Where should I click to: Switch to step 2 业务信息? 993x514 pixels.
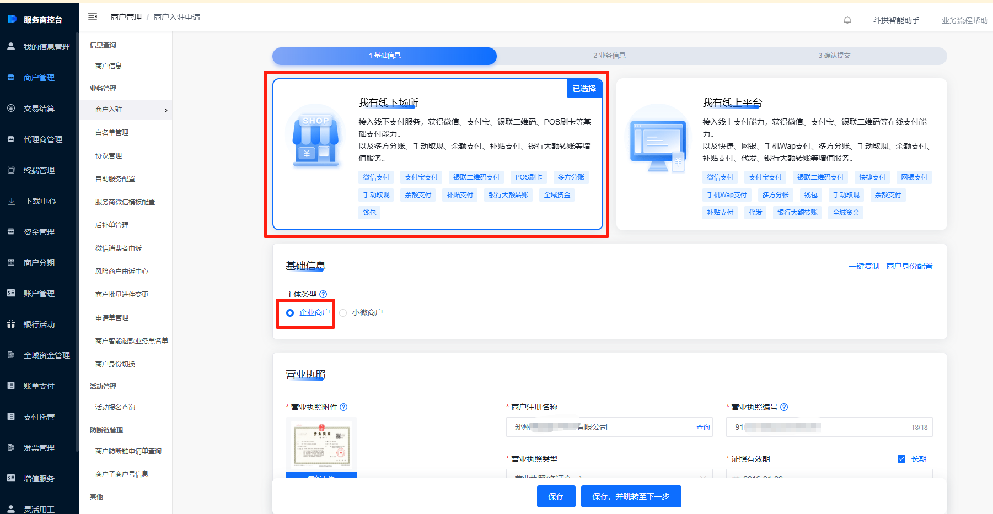(x=609, y=56)
